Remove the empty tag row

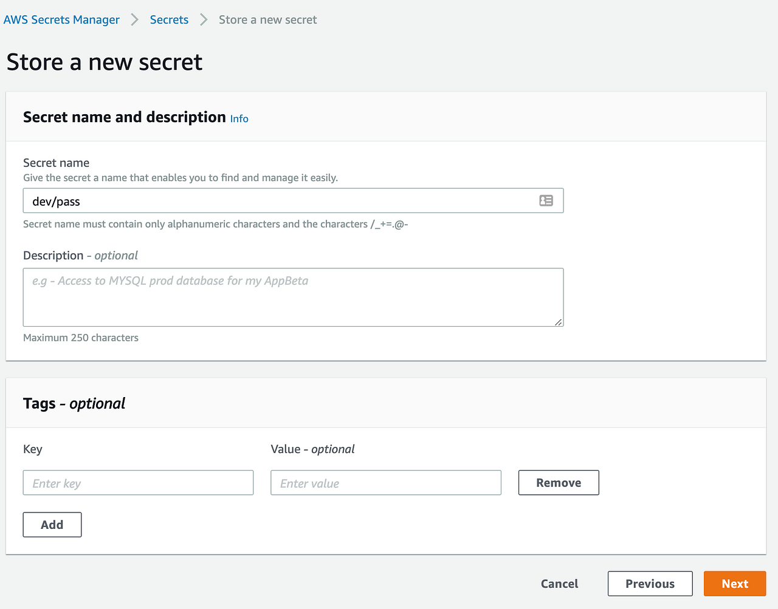(x=558, y=482)
